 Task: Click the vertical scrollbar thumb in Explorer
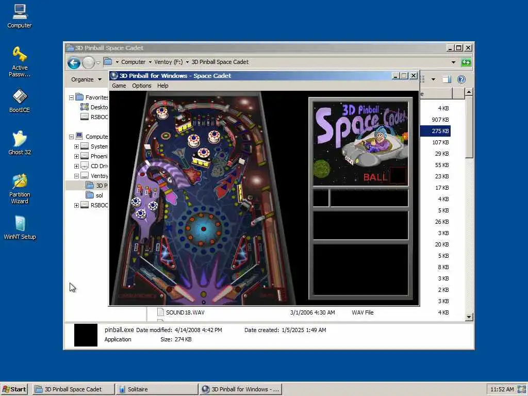(469, 127)
